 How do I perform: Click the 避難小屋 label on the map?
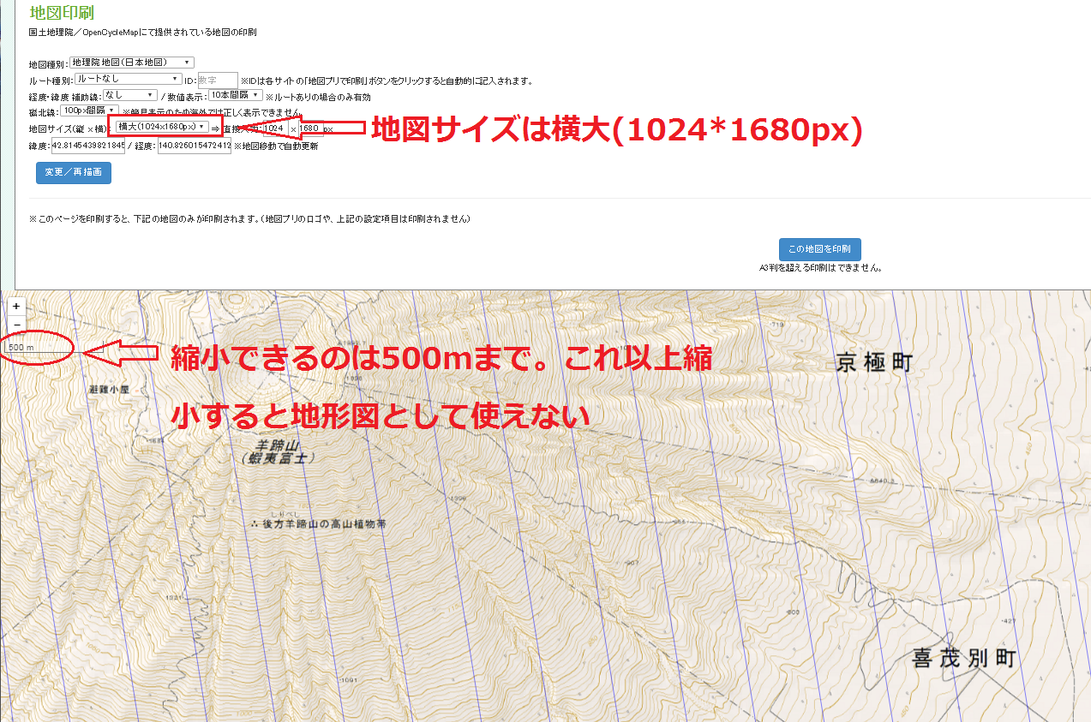(108, 389)
